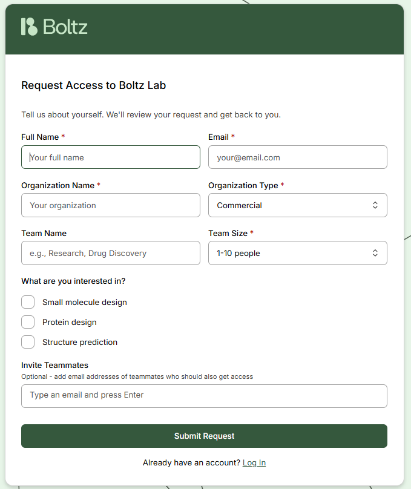Click the Request Access to Boltz Lab heading

click(94, 85)
